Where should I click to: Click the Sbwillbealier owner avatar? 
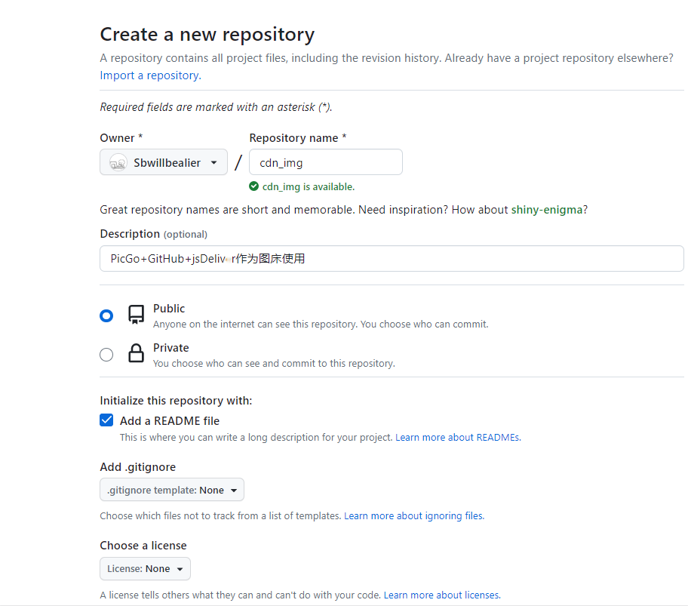pyautogui.click(x=117, y=161)
